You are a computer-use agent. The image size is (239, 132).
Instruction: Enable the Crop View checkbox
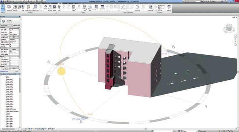[x=10, y=58]
